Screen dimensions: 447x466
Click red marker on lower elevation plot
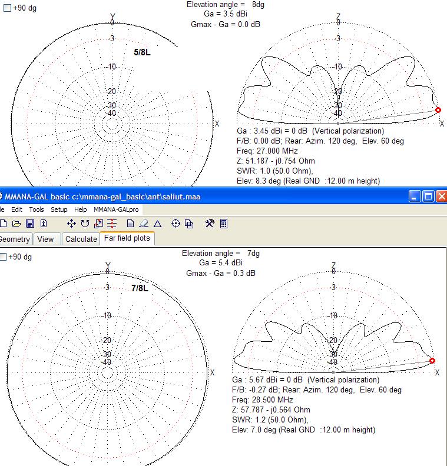click(432, 361)
